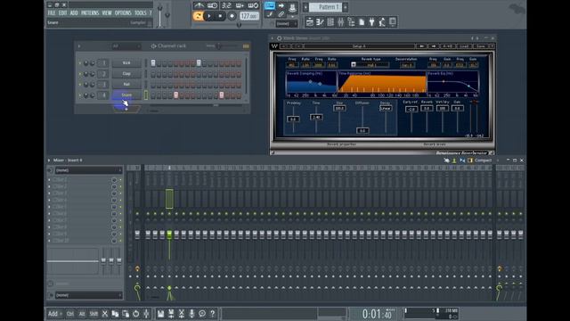The width and height of the screenshot is (570, 321).
Task: Open the snap (none) dropdown in top toolbar
Action: click(x=287, y=24)
